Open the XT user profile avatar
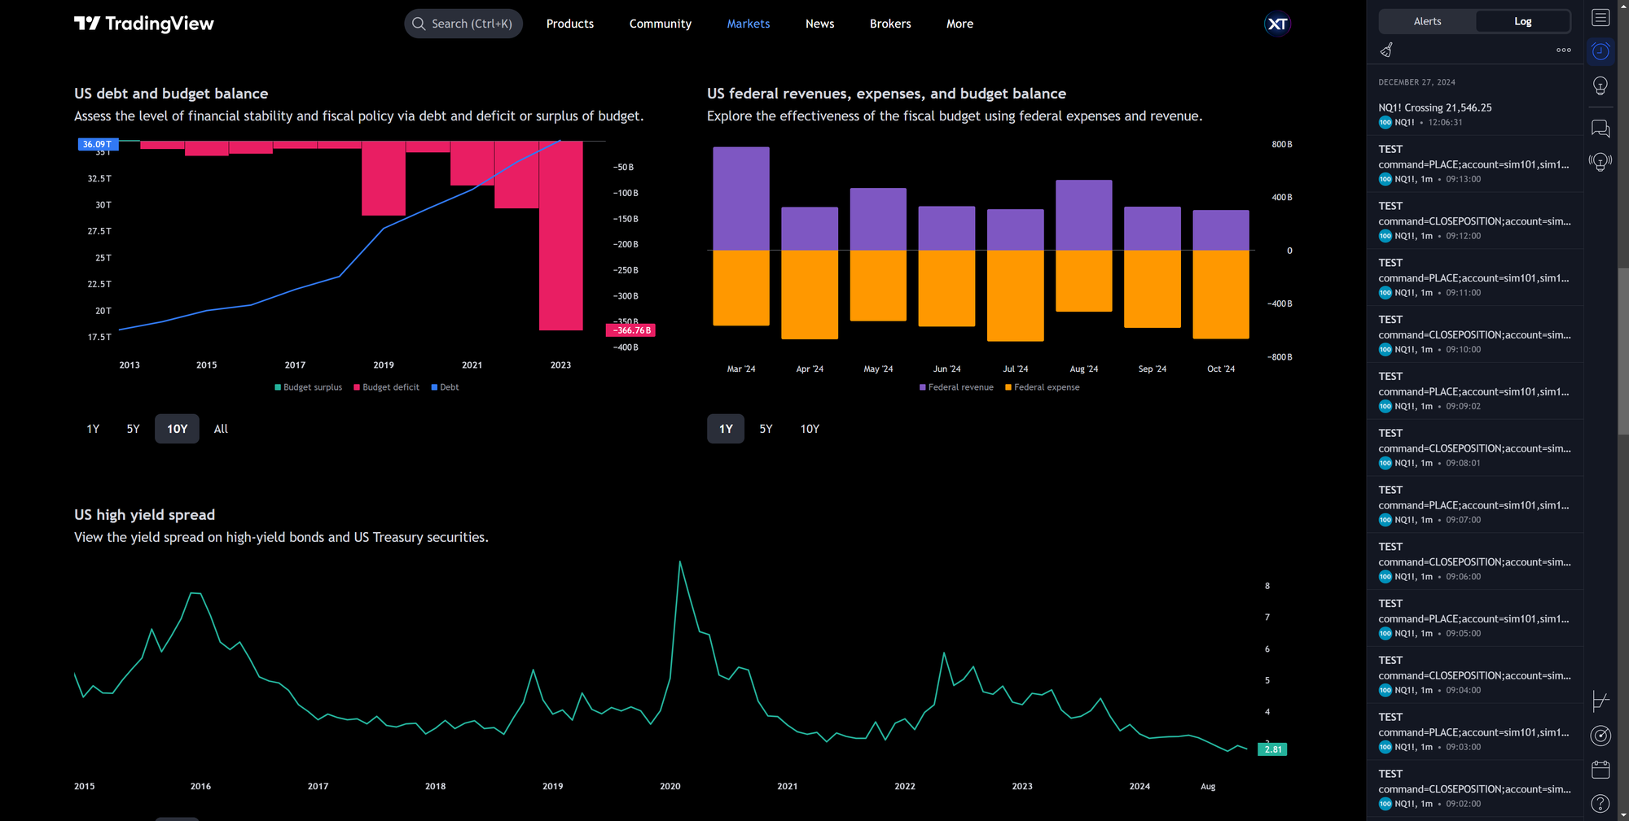 pos(1277,24)
